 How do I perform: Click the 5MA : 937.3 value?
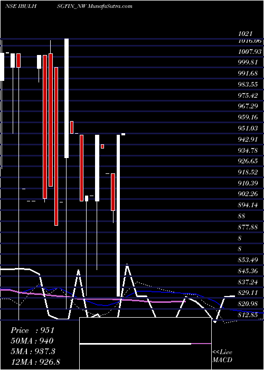33,351
